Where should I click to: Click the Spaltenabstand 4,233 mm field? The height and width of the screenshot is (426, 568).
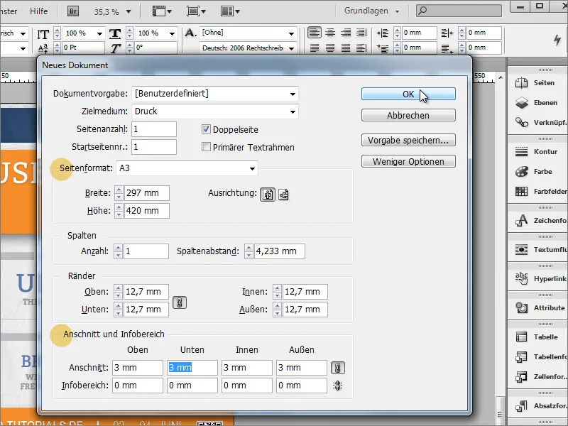click(x=279, y=251)
